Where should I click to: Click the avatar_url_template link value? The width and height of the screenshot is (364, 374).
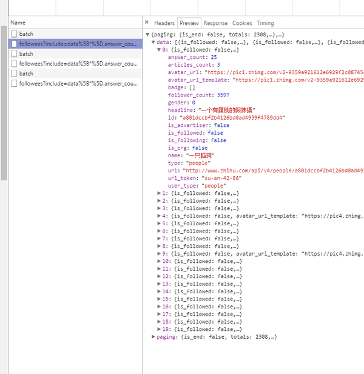pyautogui.click(x=298, y=80)
